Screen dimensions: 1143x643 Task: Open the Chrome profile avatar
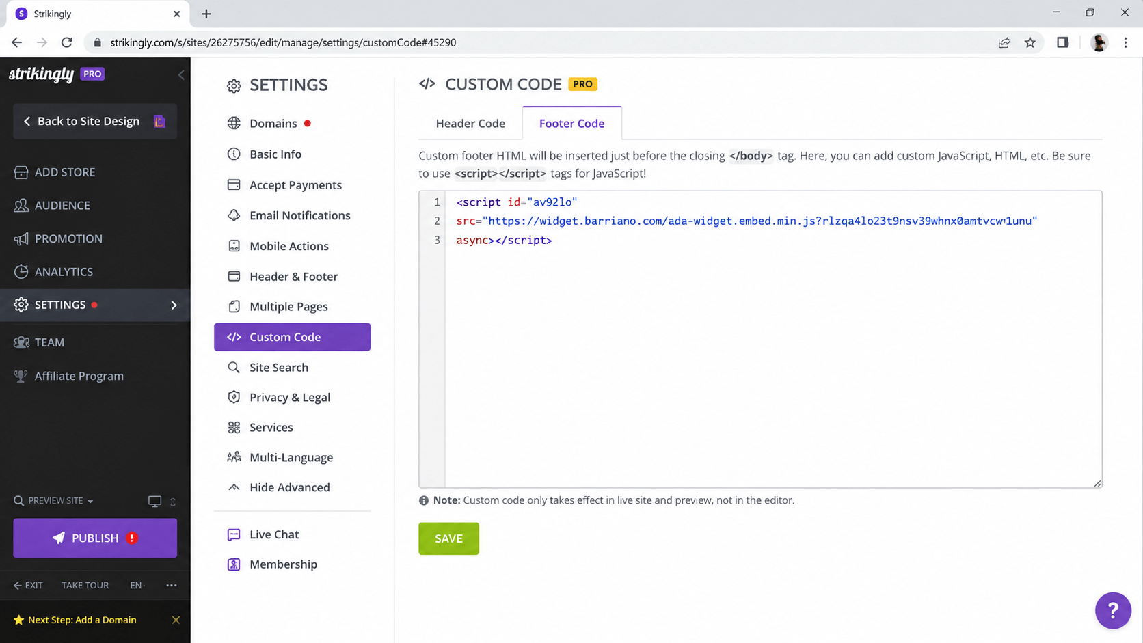tap(1099, 42)
